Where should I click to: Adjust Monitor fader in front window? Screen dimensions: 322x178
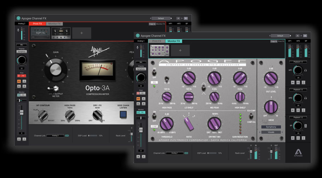141,130
